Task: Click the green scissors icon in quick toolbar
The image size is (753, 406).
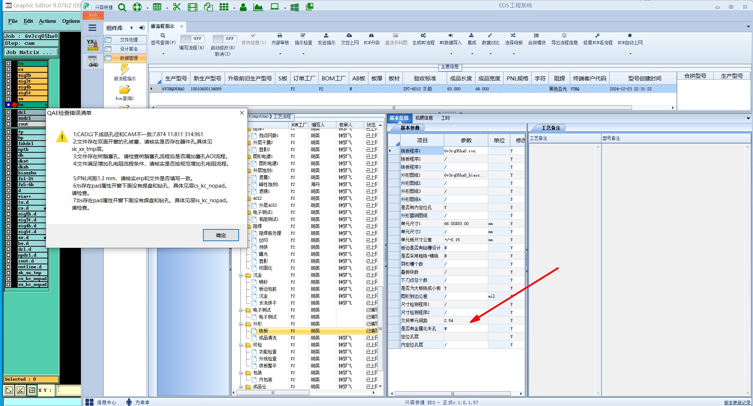Action: [177, 7]
